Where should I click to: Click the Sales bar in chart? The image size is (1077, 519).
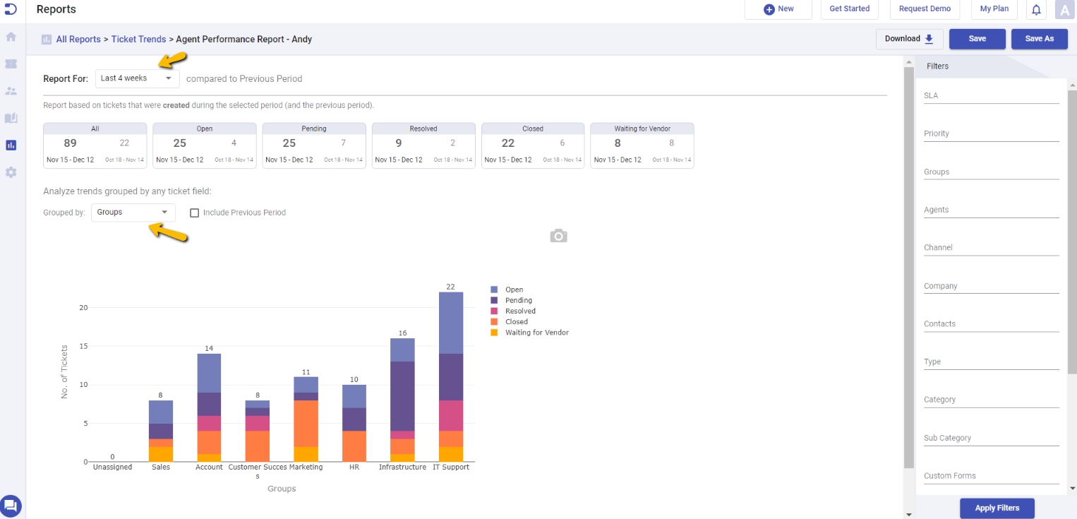(x=161, y=431)
